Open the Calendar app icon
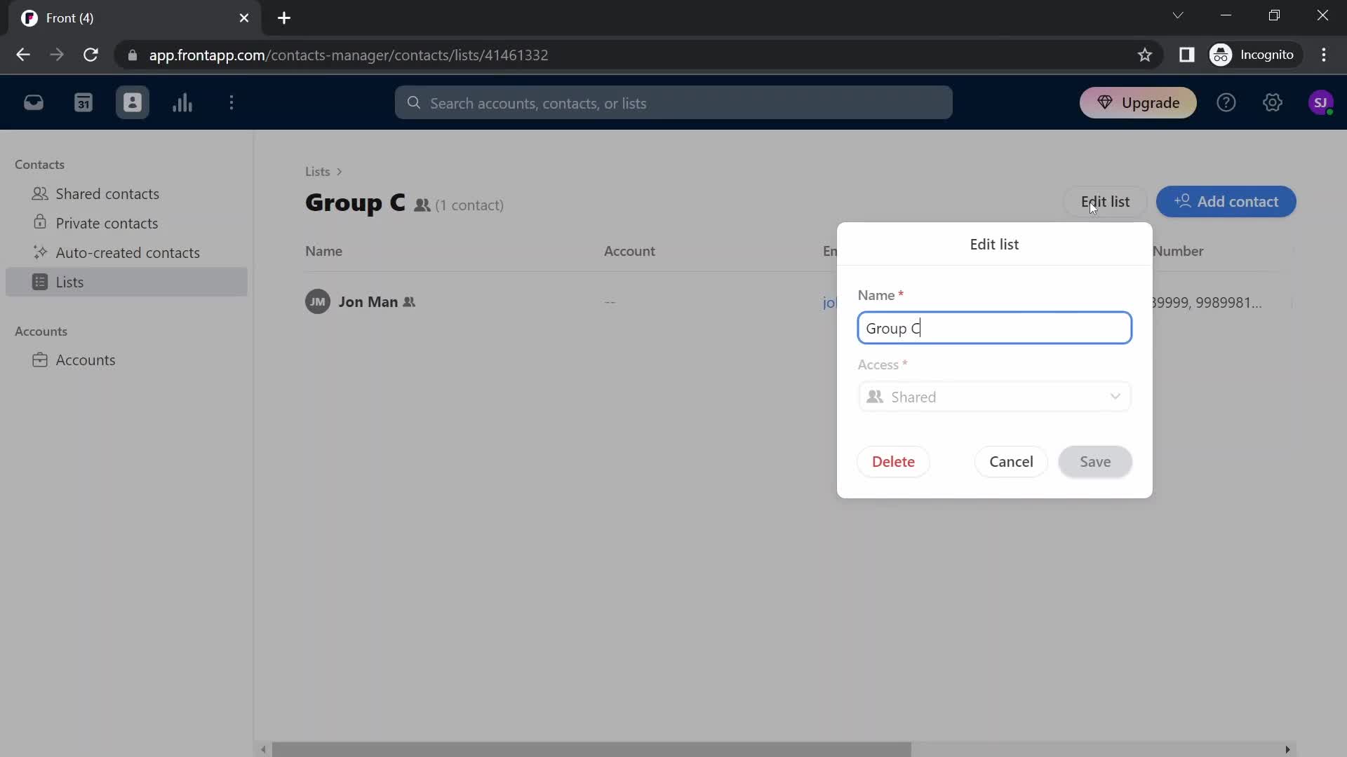The height and width of the screenshot is (757, 1347). tap(83, 102)
